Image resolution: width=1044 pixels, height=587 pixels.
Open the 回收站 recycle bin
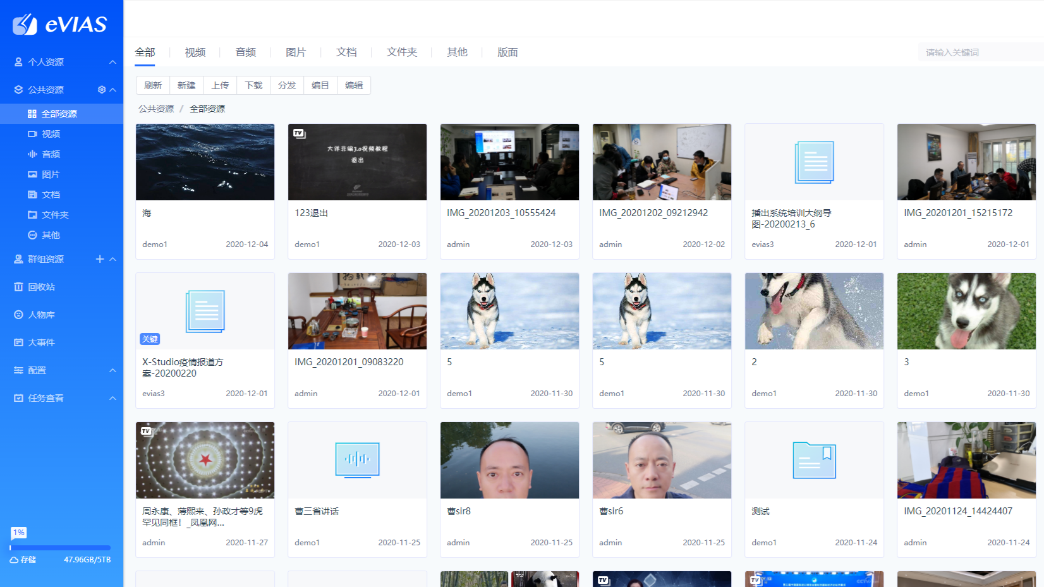41,287
